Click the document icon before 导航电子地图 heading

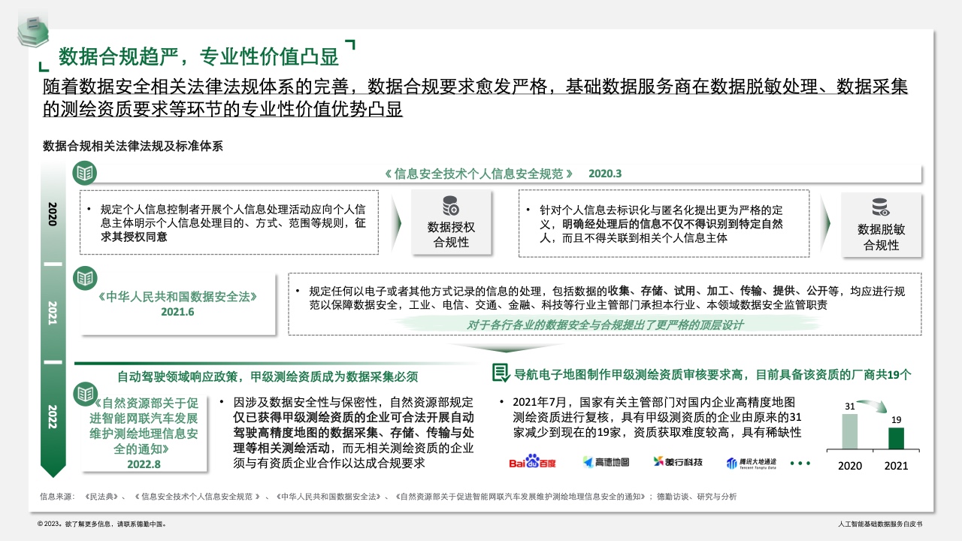500,373
